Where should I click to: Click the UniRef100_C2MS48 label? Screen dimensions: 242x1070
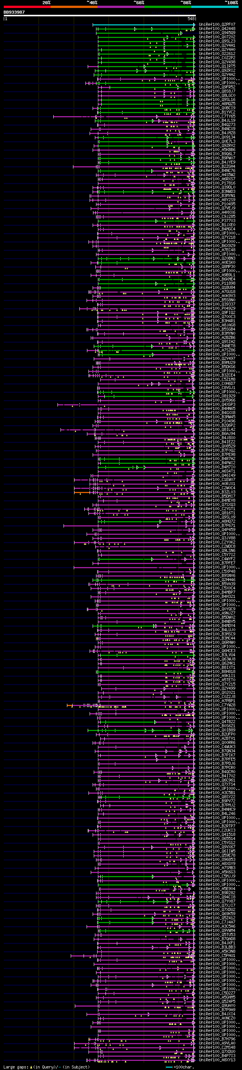coord(217,1047)
